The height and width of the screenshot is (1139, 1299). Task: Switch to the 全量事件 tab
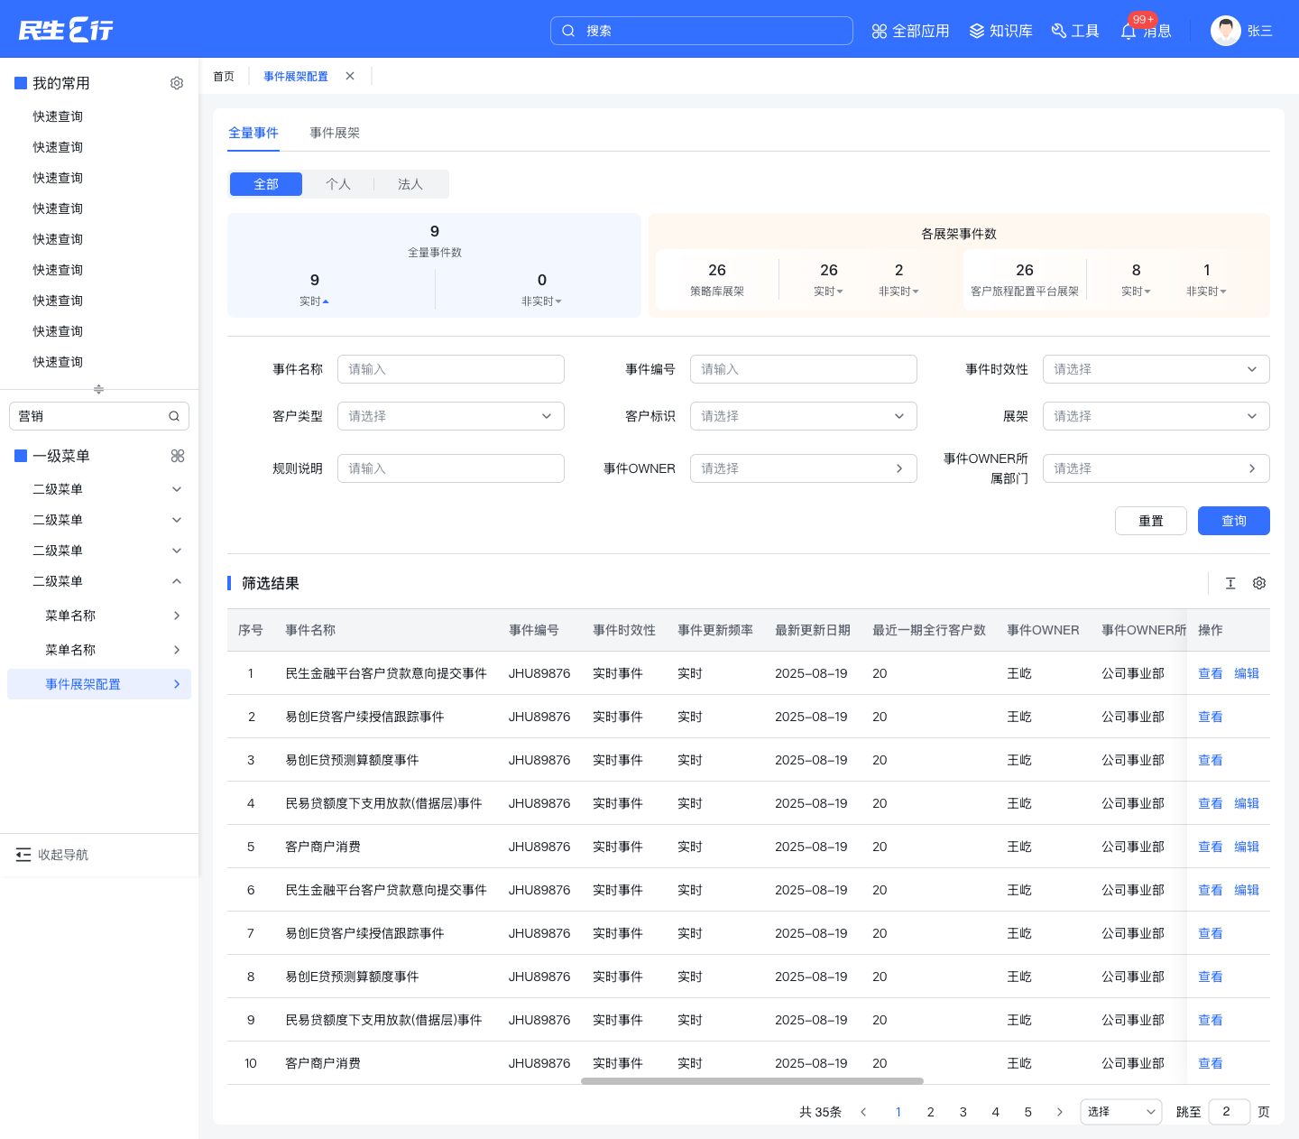click(253, 133)
